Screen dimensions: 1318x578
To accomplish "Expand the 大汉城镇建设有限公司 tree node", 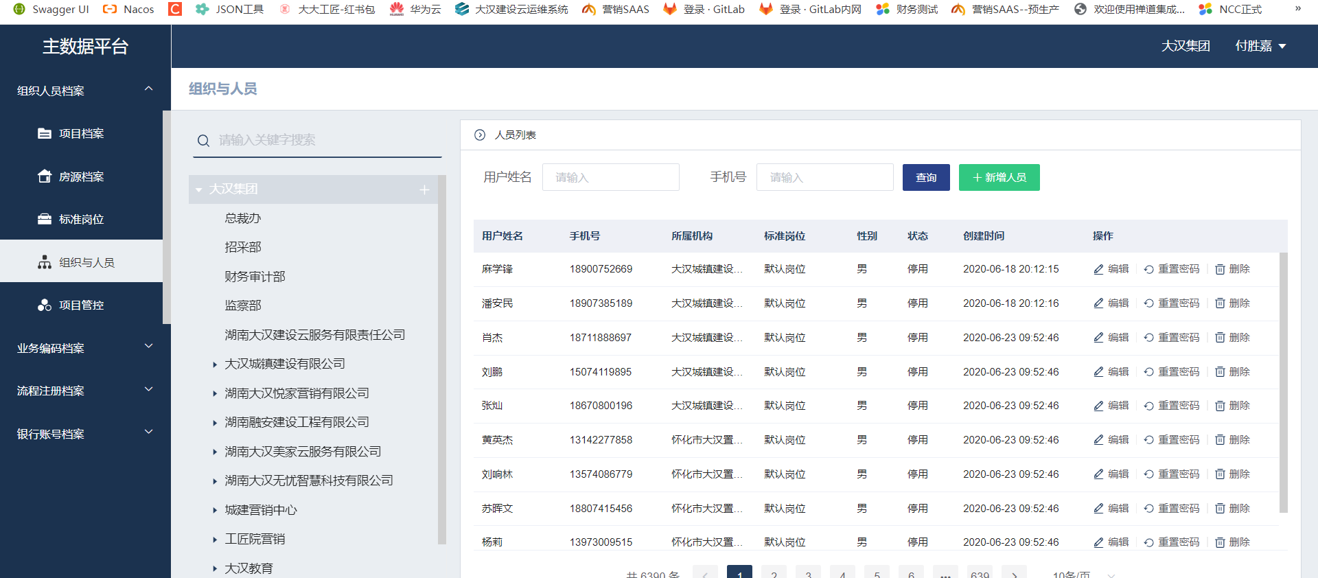I will coord(215,365).
